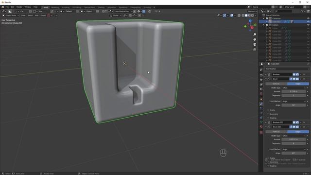The height and width of the screenshot is (175, 311).
Task: Open first Bevel Width Type Offset dropdown
Action: [x=294, y=87]
